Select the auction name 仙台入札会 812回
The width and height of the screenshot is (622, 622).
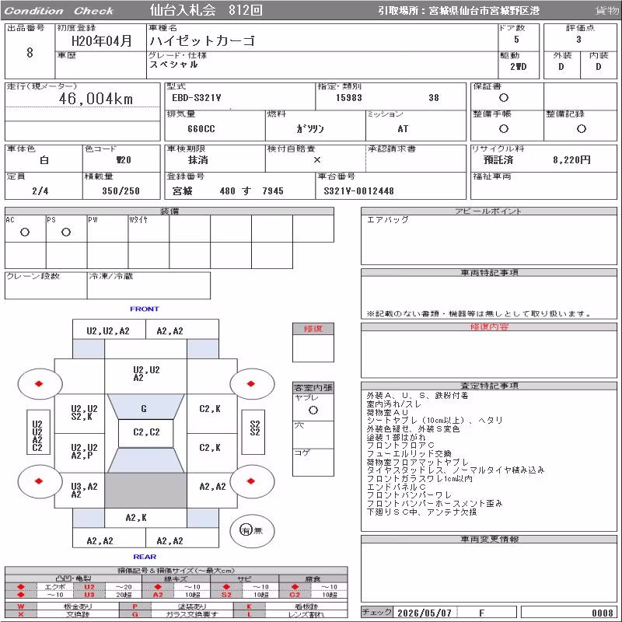pos(206,10)
